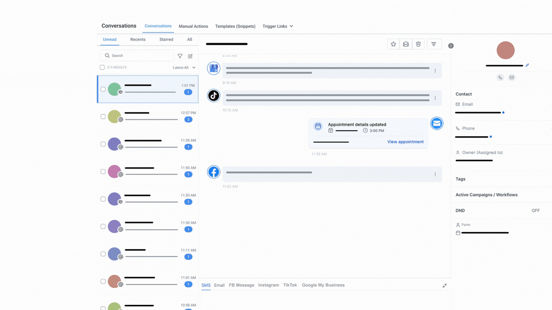The width and height of the screenshot is (552, 310).
Task: Compose new message pencil icon
Action: pos(190,56)
